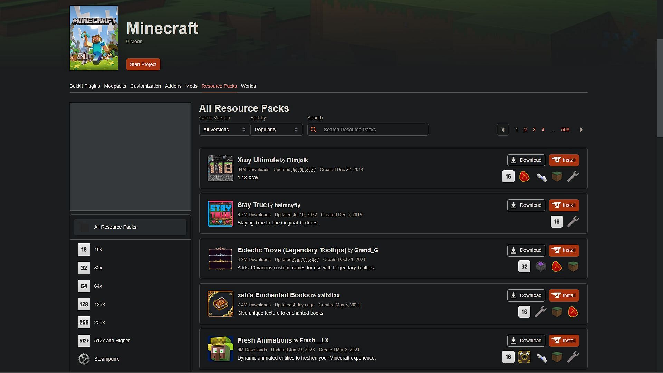
Task: Click page 3 pagination link
Action: point(534,130)
